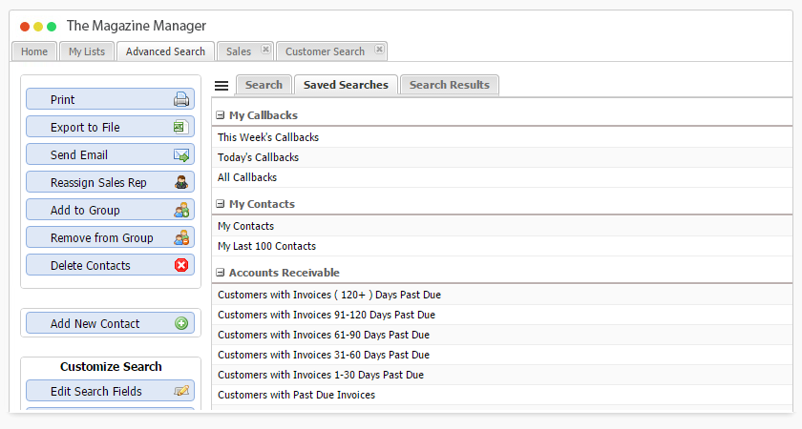
Task: Click the green plus icon on Add New Contact
Action: tap(181, 323)
